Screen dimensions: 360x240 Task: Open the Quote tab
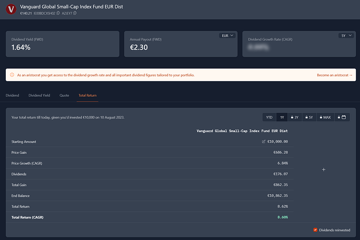(64, 95)
